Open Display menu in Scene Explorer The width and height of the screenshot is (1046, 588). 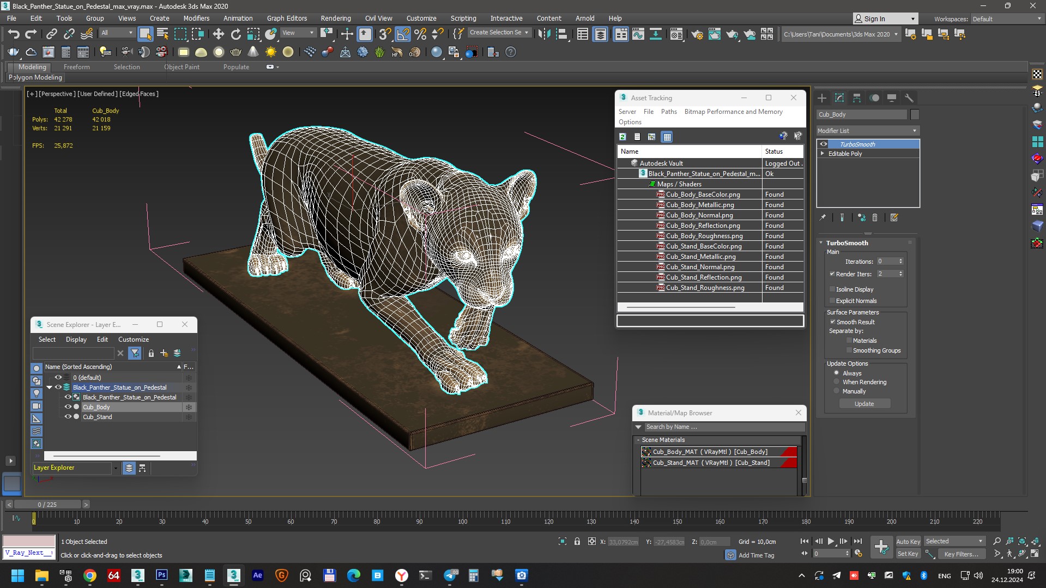[76, 340]
